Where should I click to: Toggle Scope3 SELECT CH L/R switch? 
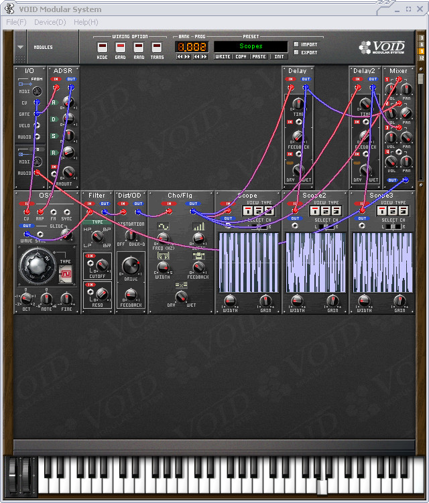pyautogui.click(x=394, y=226)
